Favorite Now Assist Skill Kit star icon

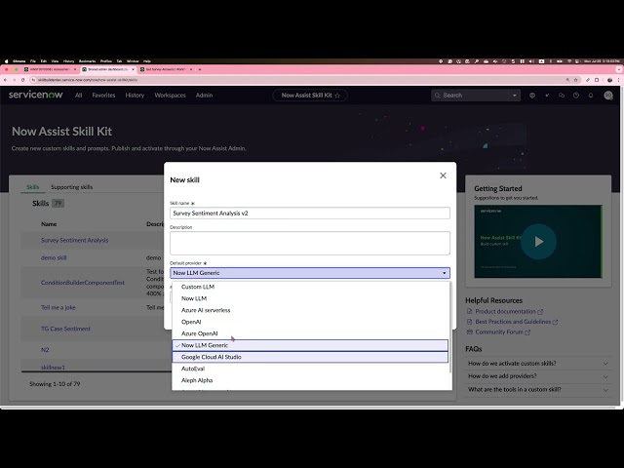tap(337, 96)
